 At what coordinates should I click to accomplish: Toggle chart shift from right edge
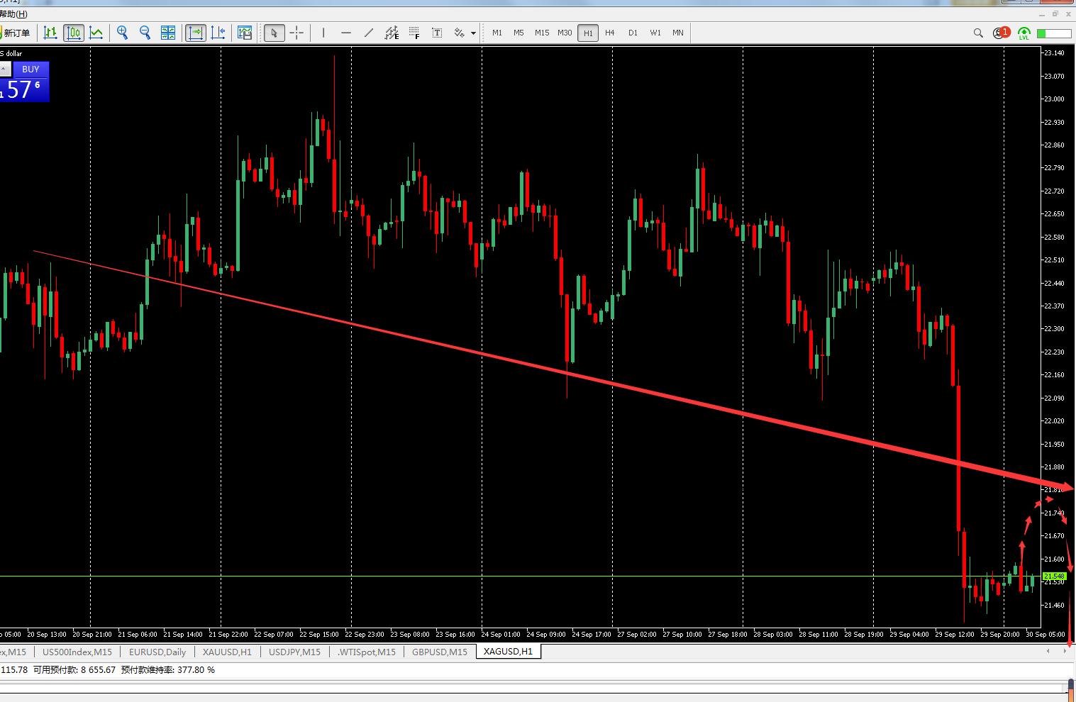click(x=218, y=33)
